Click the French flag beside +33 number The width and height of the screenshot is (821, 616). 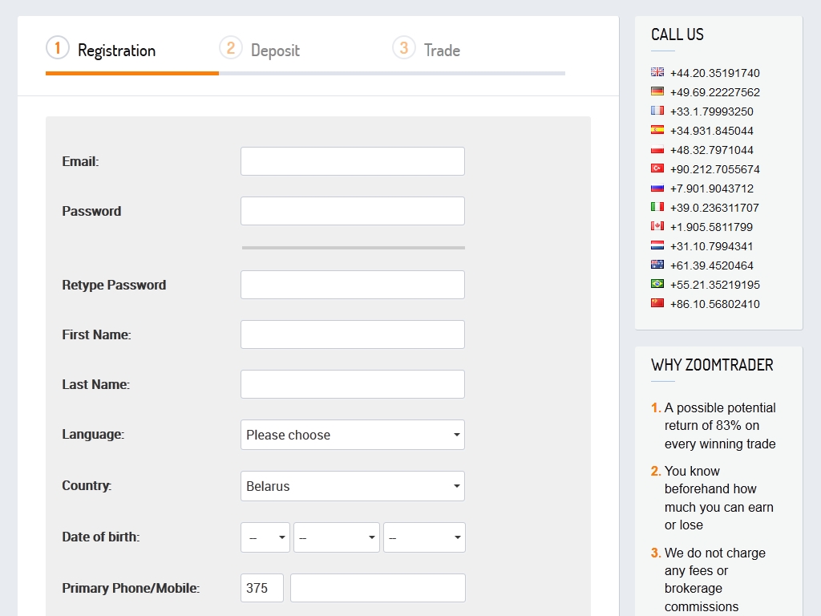click(657, 111)
